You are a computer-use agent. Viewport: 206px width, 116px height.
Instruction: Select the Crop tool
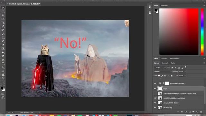click(3, 23)
